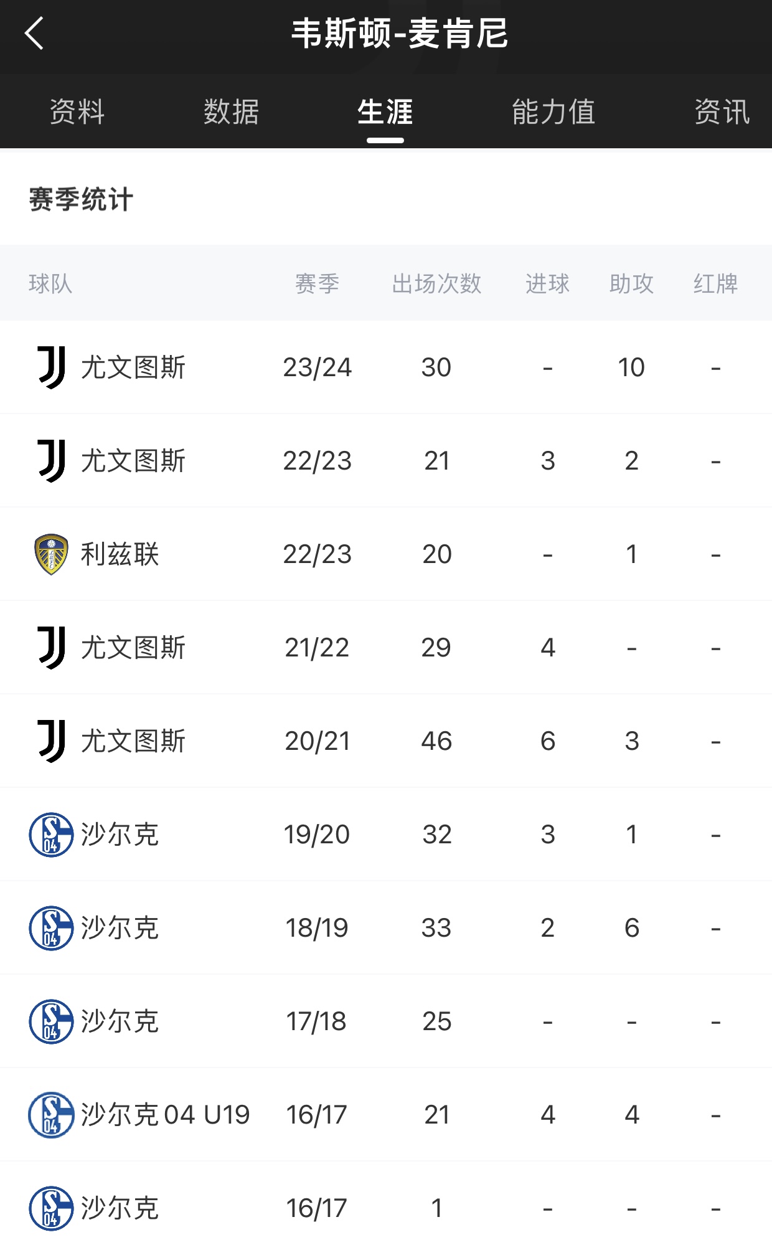Tap 尤文图斯 name in the 22/23 row
Viewport: 772px width, 1250px height.
coord(133,461)
